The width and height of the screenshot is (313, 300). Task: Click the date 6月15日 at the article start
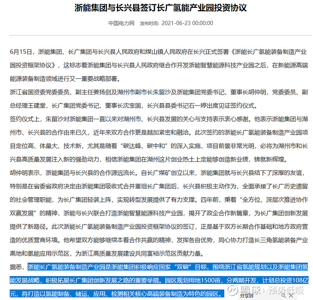pyautogui.click(x=21, y=52)
